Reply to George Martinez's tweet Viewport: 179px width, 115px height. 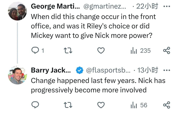(35, 51)
